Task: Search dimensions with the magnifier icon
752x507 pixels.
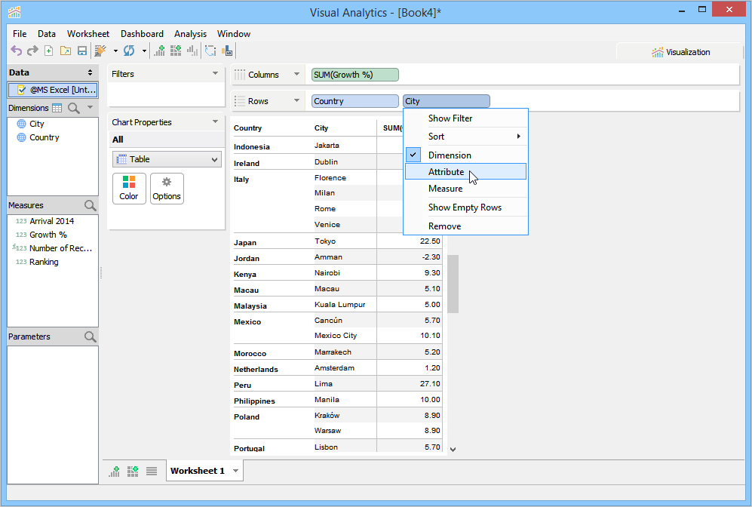Action: 73,108
